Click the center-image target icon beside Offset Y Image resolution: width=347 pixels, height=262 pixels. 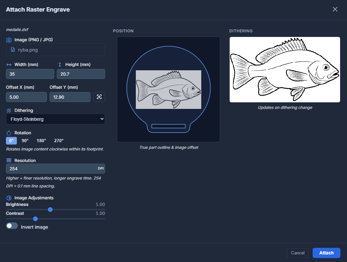[99, 97]
